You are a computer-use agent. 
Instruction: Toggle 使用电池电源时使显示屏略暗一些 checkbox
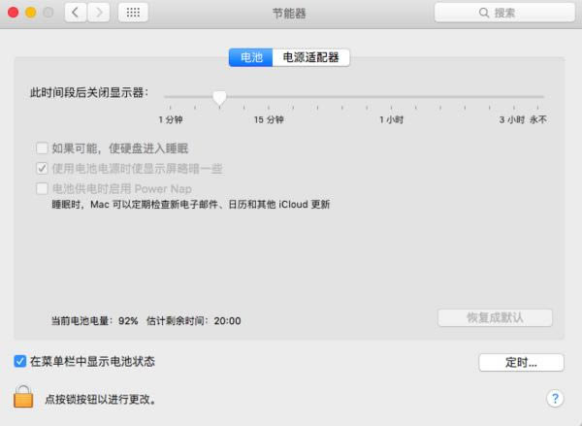(x=42, y=168)
